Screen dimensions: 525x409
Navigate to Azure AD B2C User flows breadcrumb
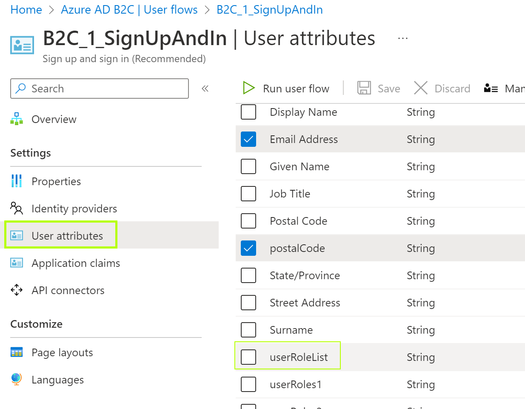pyautogui.click(x=129, y=9)
